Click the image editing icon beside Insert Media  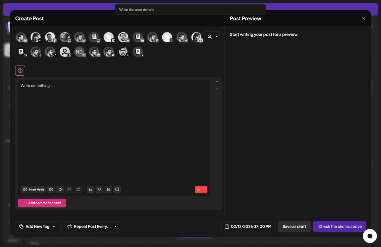[x=51, y=189]
